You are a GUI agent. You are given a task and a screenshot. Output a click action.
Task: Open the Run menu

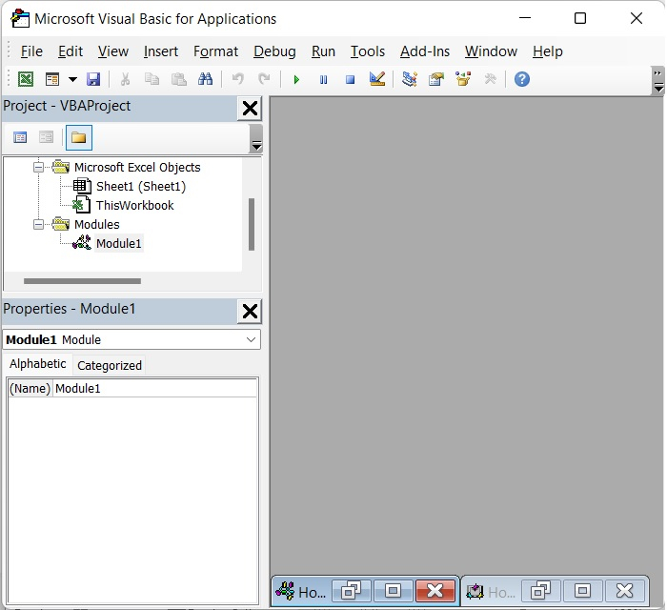(323, 51)
